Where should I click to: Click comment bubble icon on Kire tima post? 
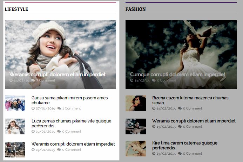point(180,154)
